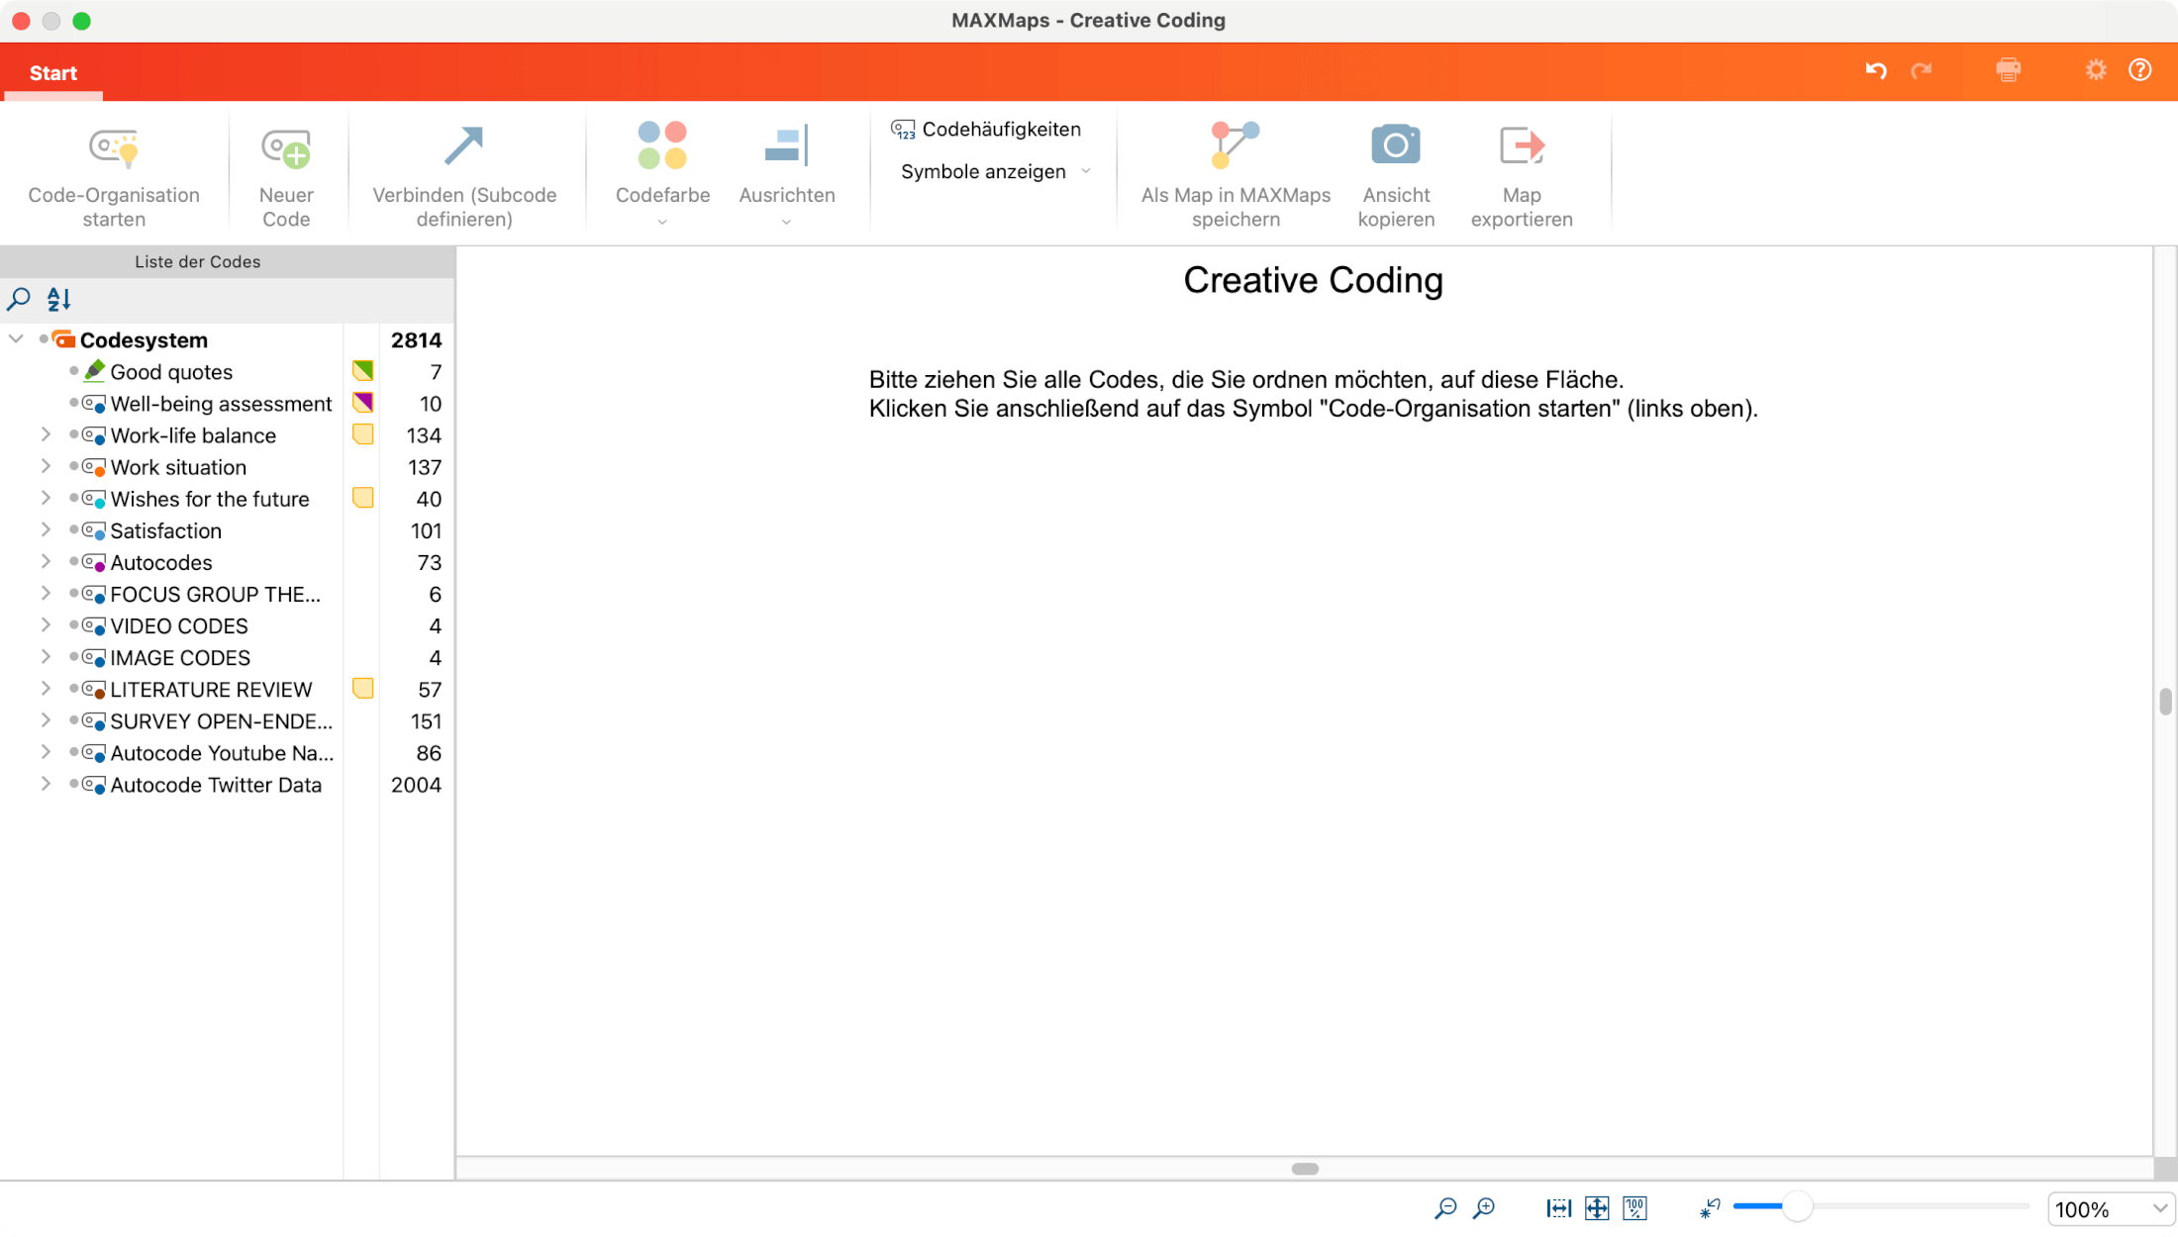Create a new code with Neuer Code
2178x1237 pixels.
[286, 148]
